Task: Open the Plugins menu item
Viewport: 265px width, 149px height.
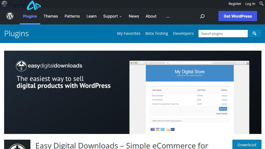Action: (x=30, y=16)
